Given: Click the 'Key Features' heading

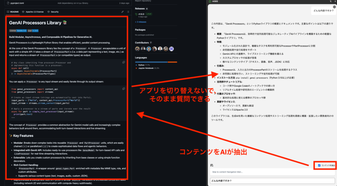Looking at the screenshot, I should [x=23, y=136].
